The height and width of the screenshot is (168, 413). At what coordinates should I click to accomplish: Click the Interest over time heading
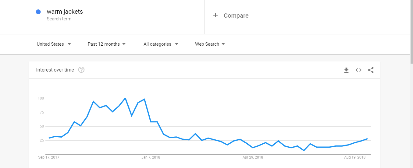(x=55, y=70)
